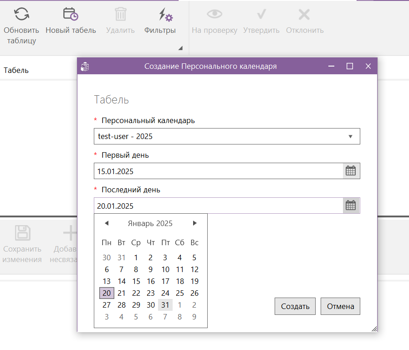Click the Первый день date field

218,171
